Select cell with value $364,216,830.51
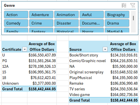 (123, 61)
